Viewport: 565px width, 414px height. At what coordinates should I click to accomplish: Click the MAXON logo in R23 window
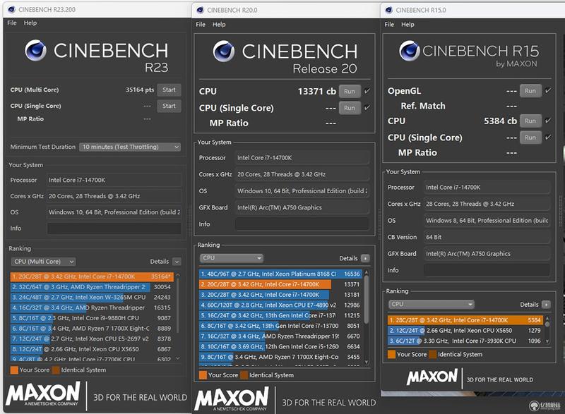[x=43, y=394]
